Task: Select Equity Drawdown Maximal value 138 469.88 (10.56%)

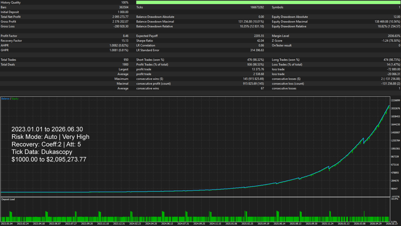Action: coord(387,22)
